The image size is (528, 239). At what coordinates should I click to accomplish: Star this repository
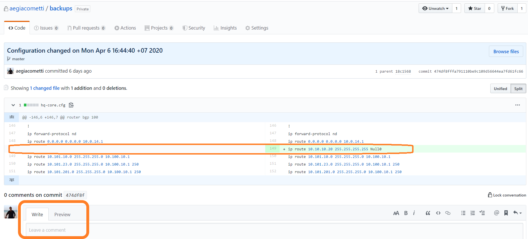click(x=475, y=8)
